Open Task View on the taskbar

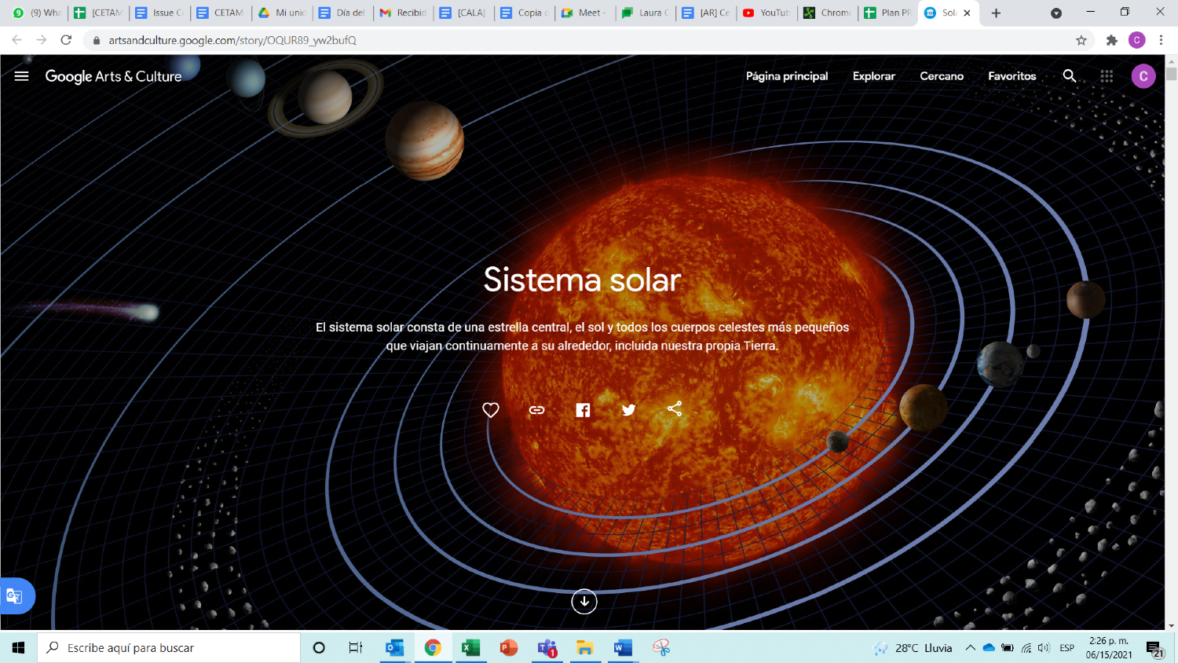coord(356,647)
